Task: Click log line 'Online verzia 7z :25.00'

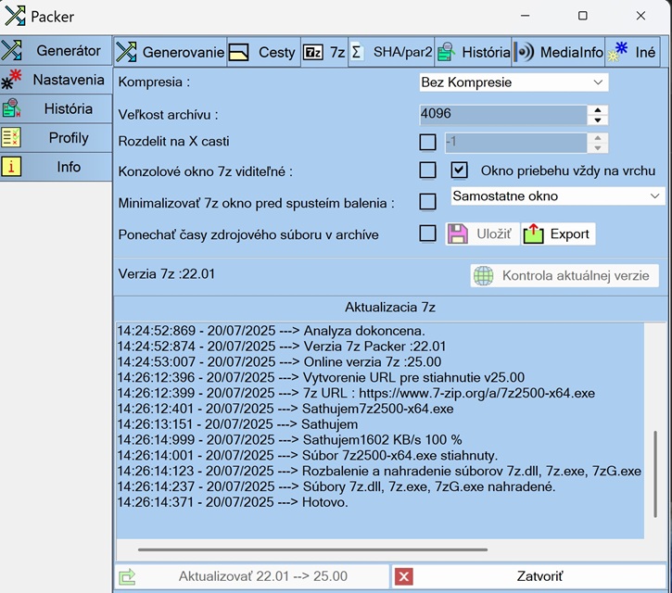Action: (279, 362)
